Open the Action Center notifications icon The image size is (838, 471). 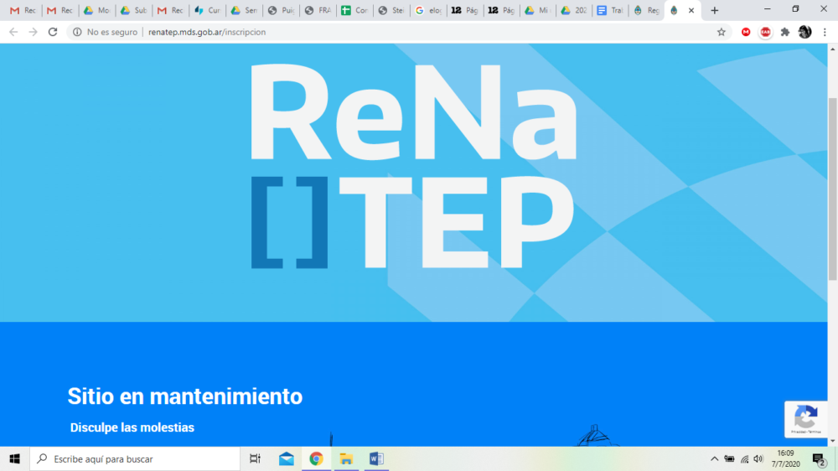[x=818, y=458]
